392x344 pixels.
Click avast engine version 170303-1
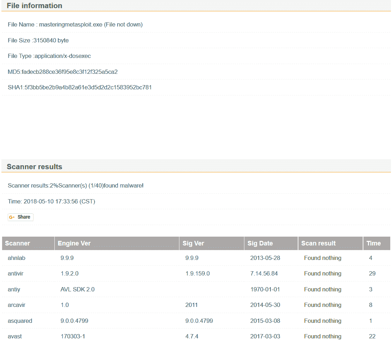73,337
